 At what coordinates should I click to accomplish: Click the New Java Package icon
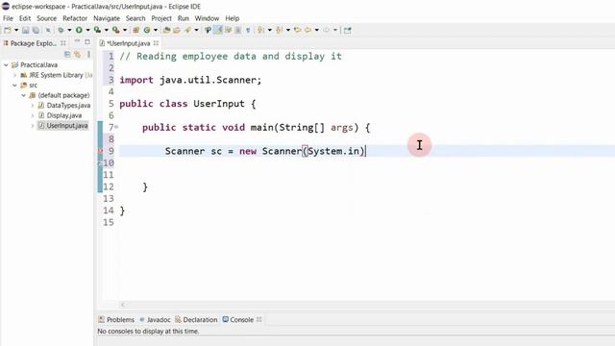[x=135, y=30]
